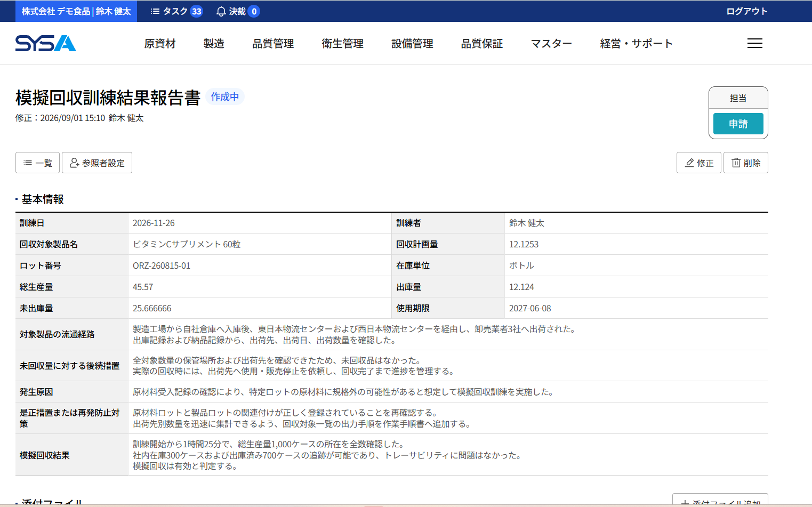Click the 発生原因 description text
The image size is (812, 507).
click(344, 392)
